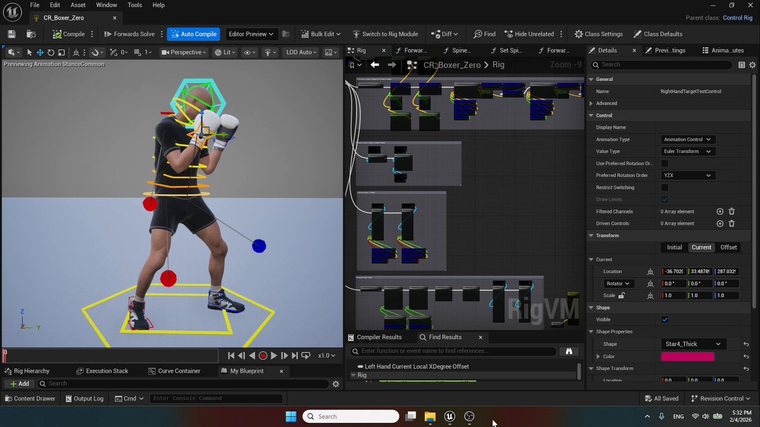Image resolution: width=760 pixels, height=427 pixels.
Task: Click the Save asset floppy disk icon
Action: pyautogui.click(x=11, y=34)
